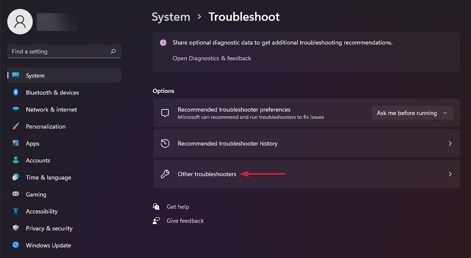Click the Network & internet wifi icon
The image size is (471, 258).
(16, 109)
